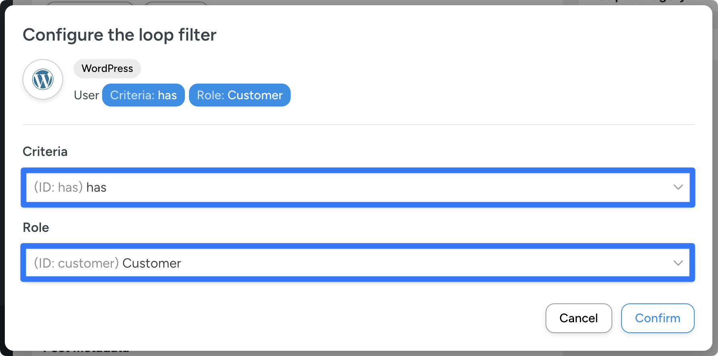The height and width of the screenshot is (356, 718).
Task: Click the partially hidden text below the dialog
Action: pyautogui.click(x=86, y=353)
